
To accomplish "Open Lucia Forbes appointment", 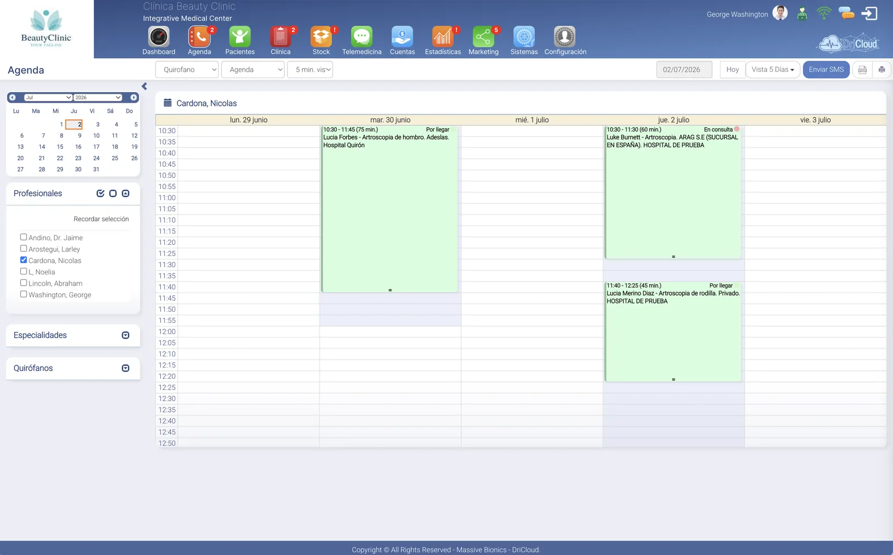I will click(x=390, y=209).
